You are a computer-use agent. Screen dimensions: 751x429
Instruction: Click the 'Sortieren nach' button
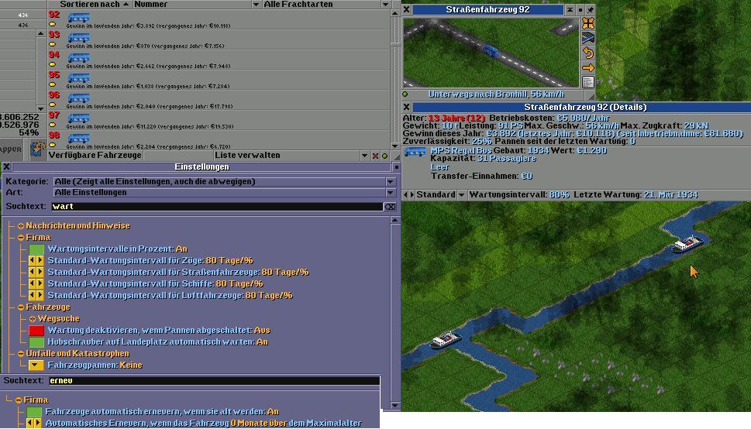89,5
